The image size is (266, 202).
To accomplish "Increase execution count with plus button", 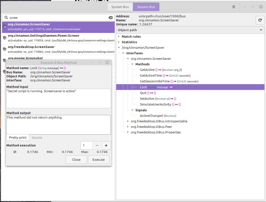I will 106,145.
